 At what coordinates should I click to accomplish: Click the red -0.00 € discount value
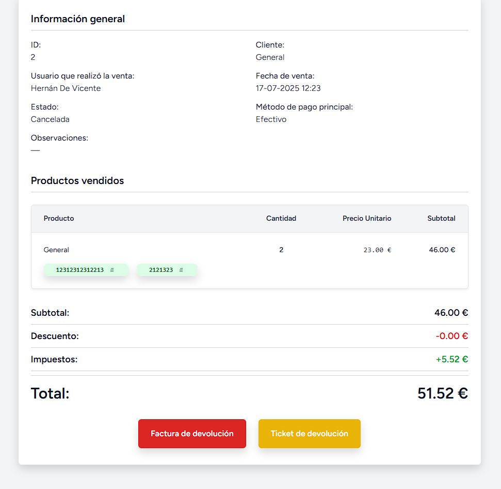coord(451,336)
